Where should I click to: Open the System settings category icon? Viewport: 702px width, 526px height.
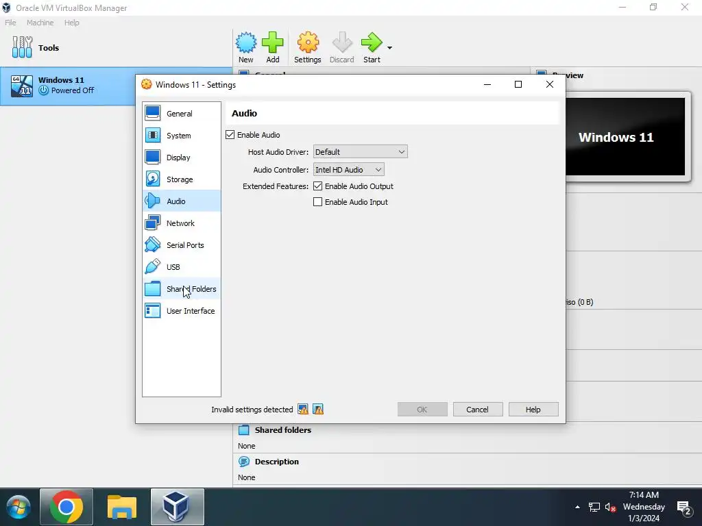pos(153,135)
